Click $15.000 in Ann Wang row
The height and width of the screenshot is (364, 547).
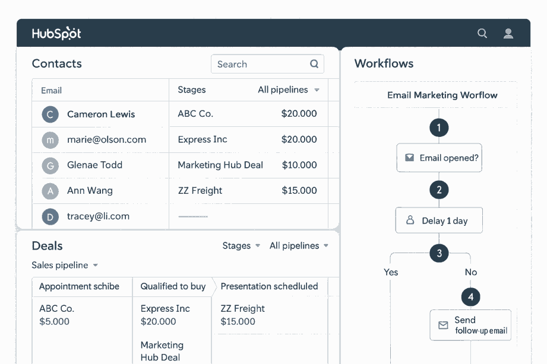(x=299, y=190)
